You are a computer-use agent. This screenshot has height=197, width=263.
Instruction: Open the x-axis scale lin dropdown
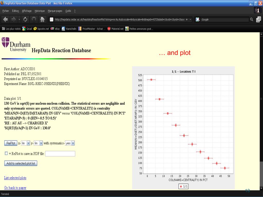[x=25, y=143]
